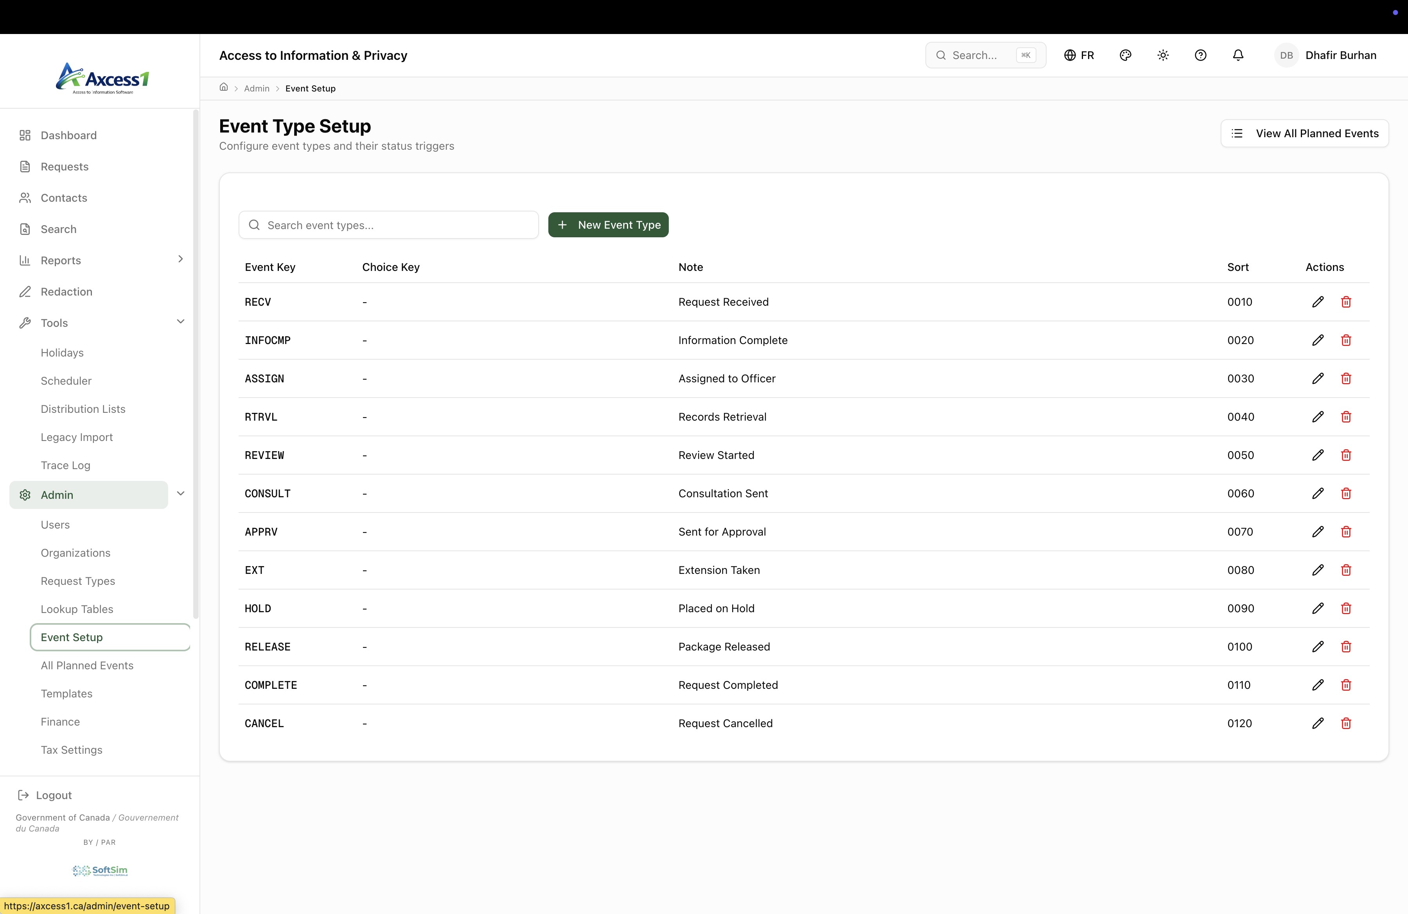The width and height of the screenshot is (1408, 914).
Task: Select All Planned Events sidebar item
Action: (x=87, y=665)
